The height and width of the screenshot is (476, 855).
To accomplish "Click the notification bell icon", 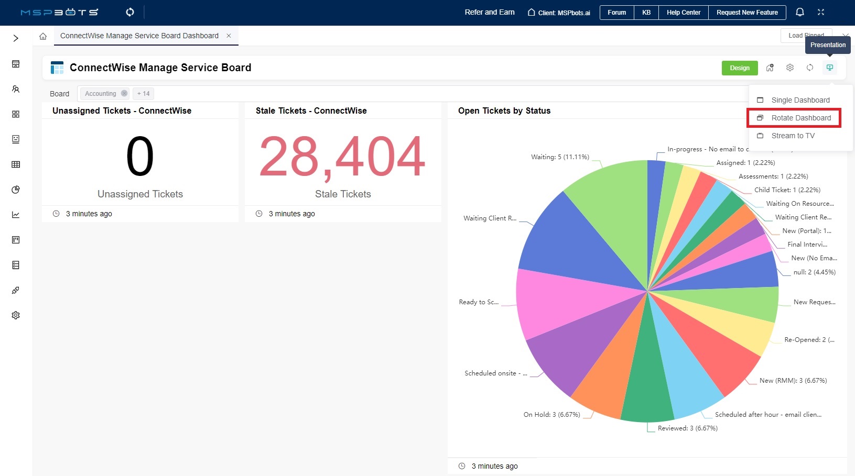I will pos(799,12).
